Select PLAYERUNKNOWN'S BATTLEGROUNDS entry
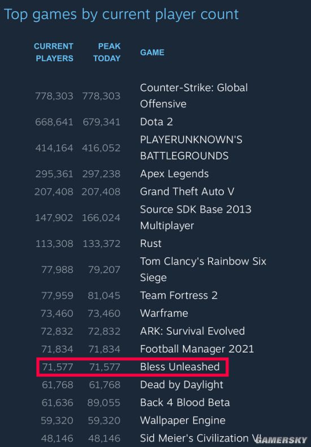311x447 pixels. pos(191,147)
